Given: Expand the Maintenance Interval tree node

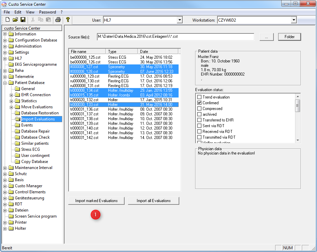Looking at the screenshot, I should click(x=5, y=168).
